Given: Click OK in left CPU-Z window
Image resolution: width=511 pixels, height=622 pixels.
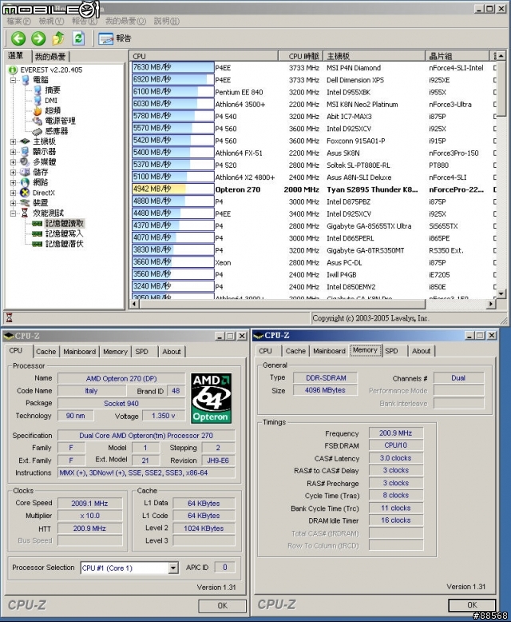Looking at the screenshot, I should [222, 605].
